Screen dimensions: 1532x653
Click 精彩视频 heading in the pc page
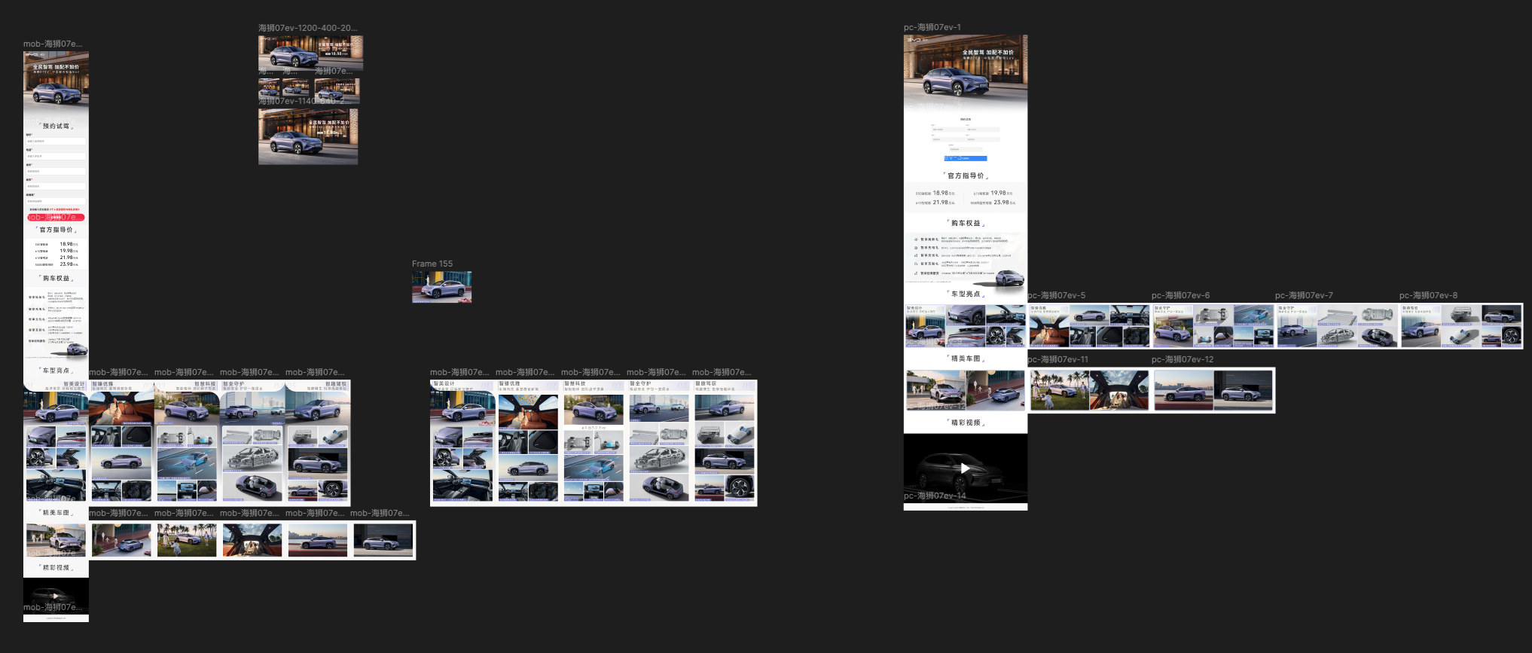(x=966, y=423)
